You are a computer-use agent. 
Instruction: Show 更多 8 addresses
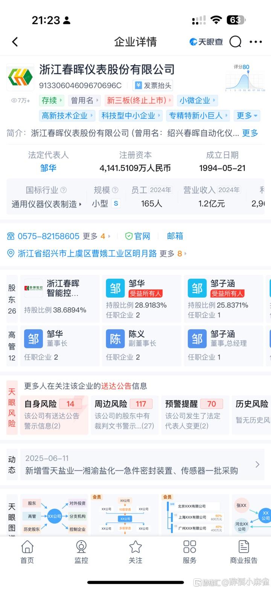click(x=173, y=253)
